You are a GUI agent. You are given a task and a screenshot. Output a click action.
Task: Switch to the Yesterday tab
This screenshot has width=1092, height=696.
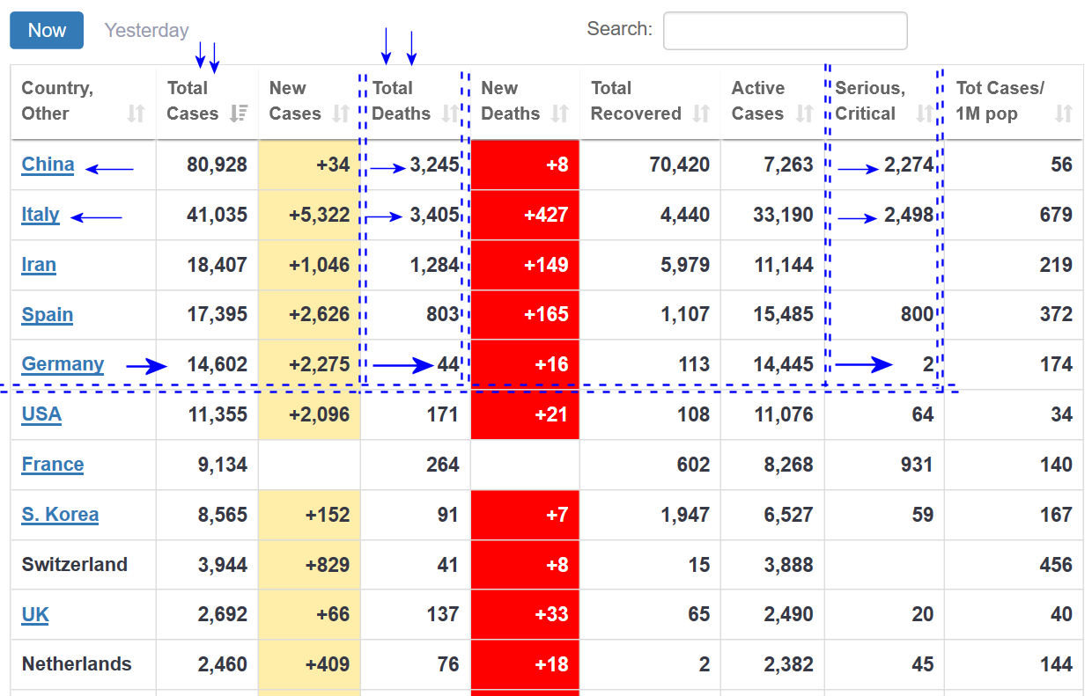click(x=146, y=30)
